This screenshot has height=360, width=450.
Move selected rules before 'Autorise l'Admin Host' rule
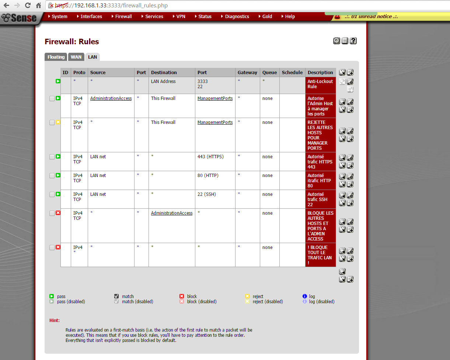click(342, 102)
